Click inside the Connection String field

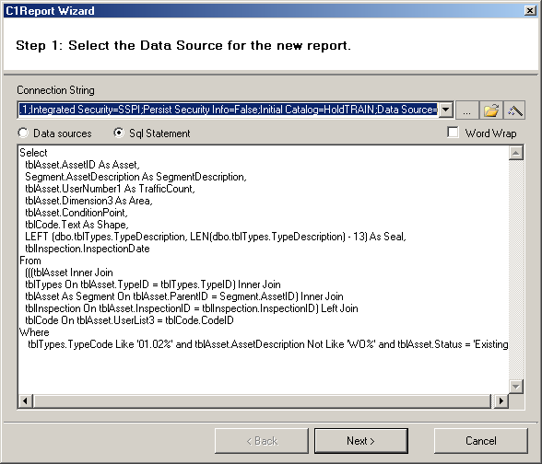click(229, 110)
